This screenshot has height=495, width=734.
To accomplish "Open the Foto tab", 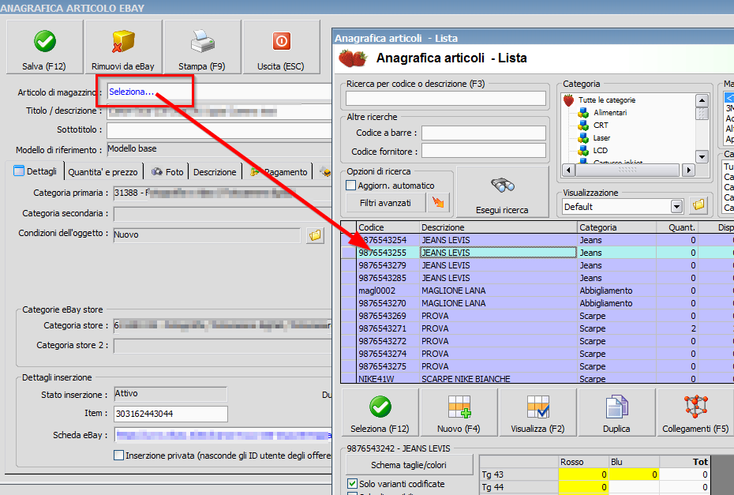I will click(167, 172).
